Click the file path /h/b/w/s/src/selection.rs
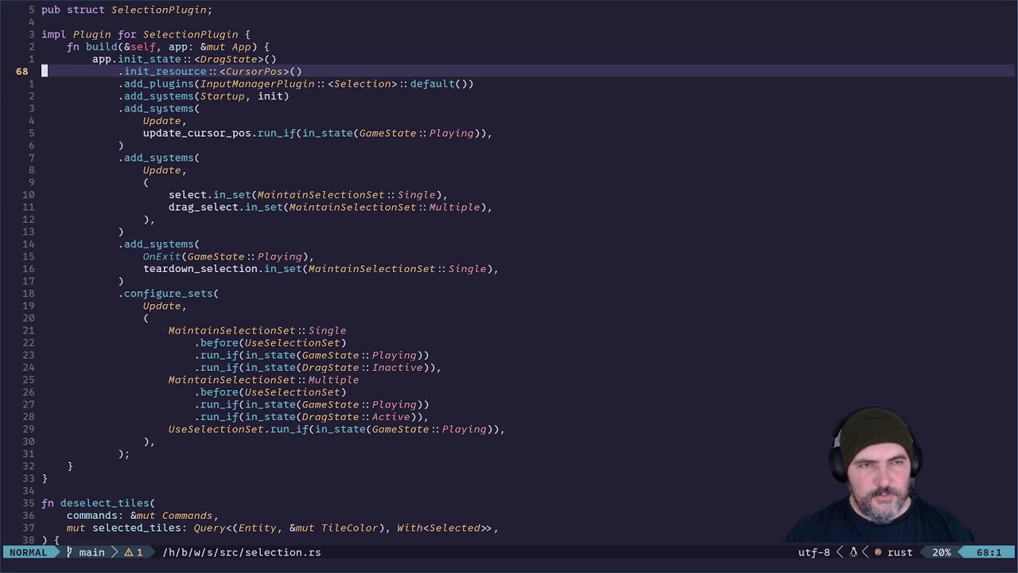Image resolution: width=1018 pixels, height=573 pixels. click(242, 552)
